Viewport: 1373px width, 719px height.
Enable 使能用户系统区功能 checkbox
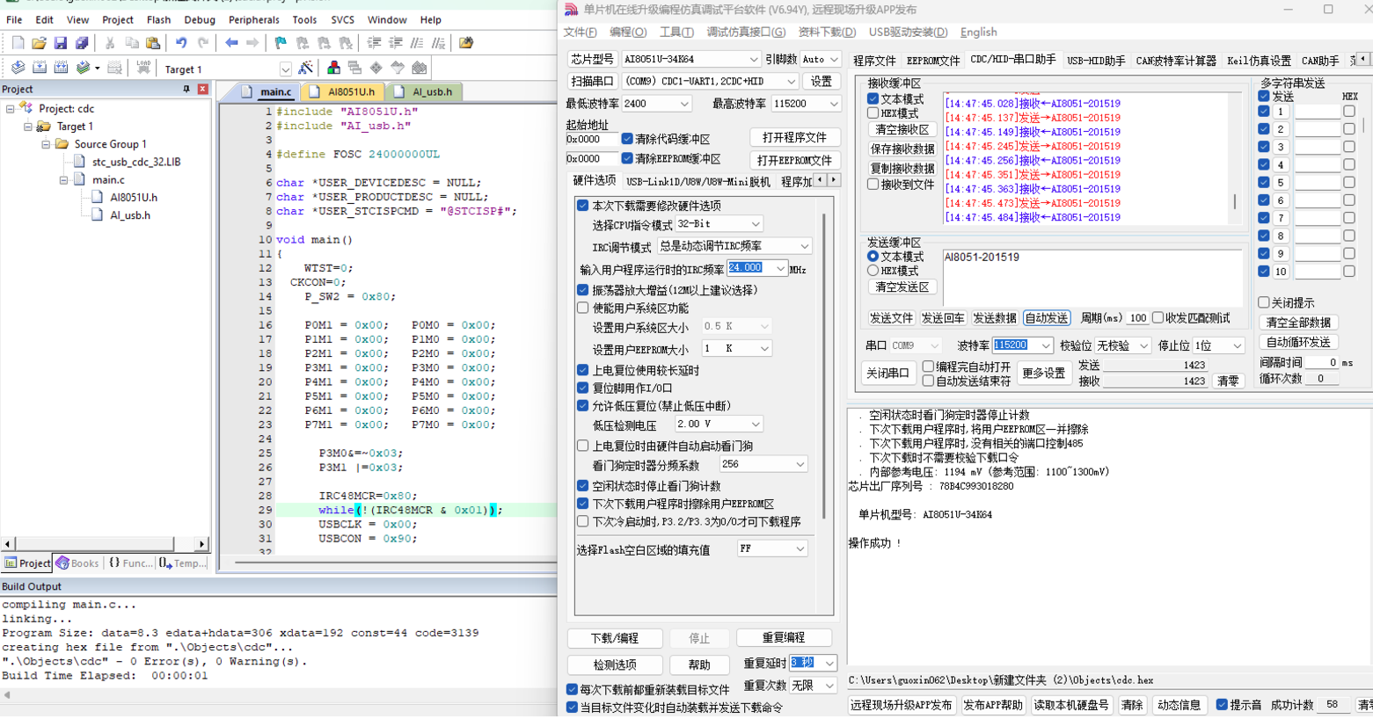(582, 309)
